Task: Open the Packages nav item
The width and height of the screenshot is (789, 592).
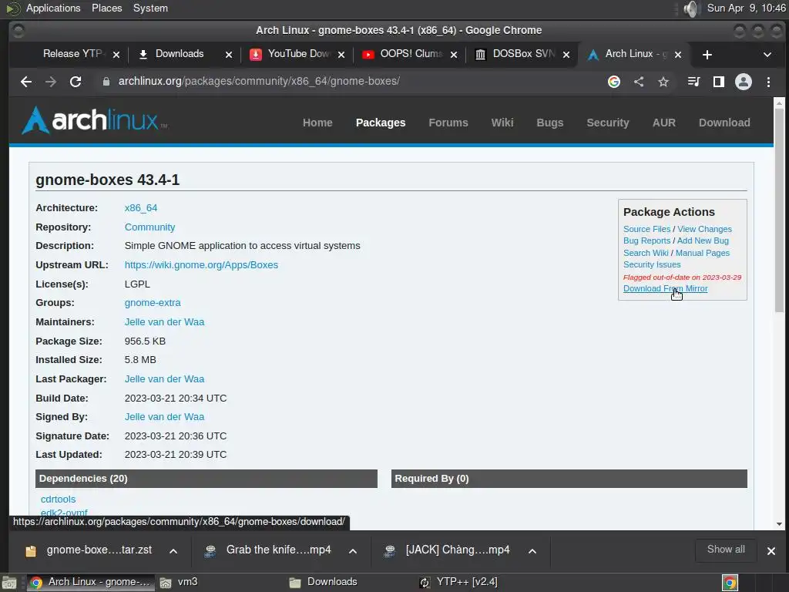Action: click(381, 123)
